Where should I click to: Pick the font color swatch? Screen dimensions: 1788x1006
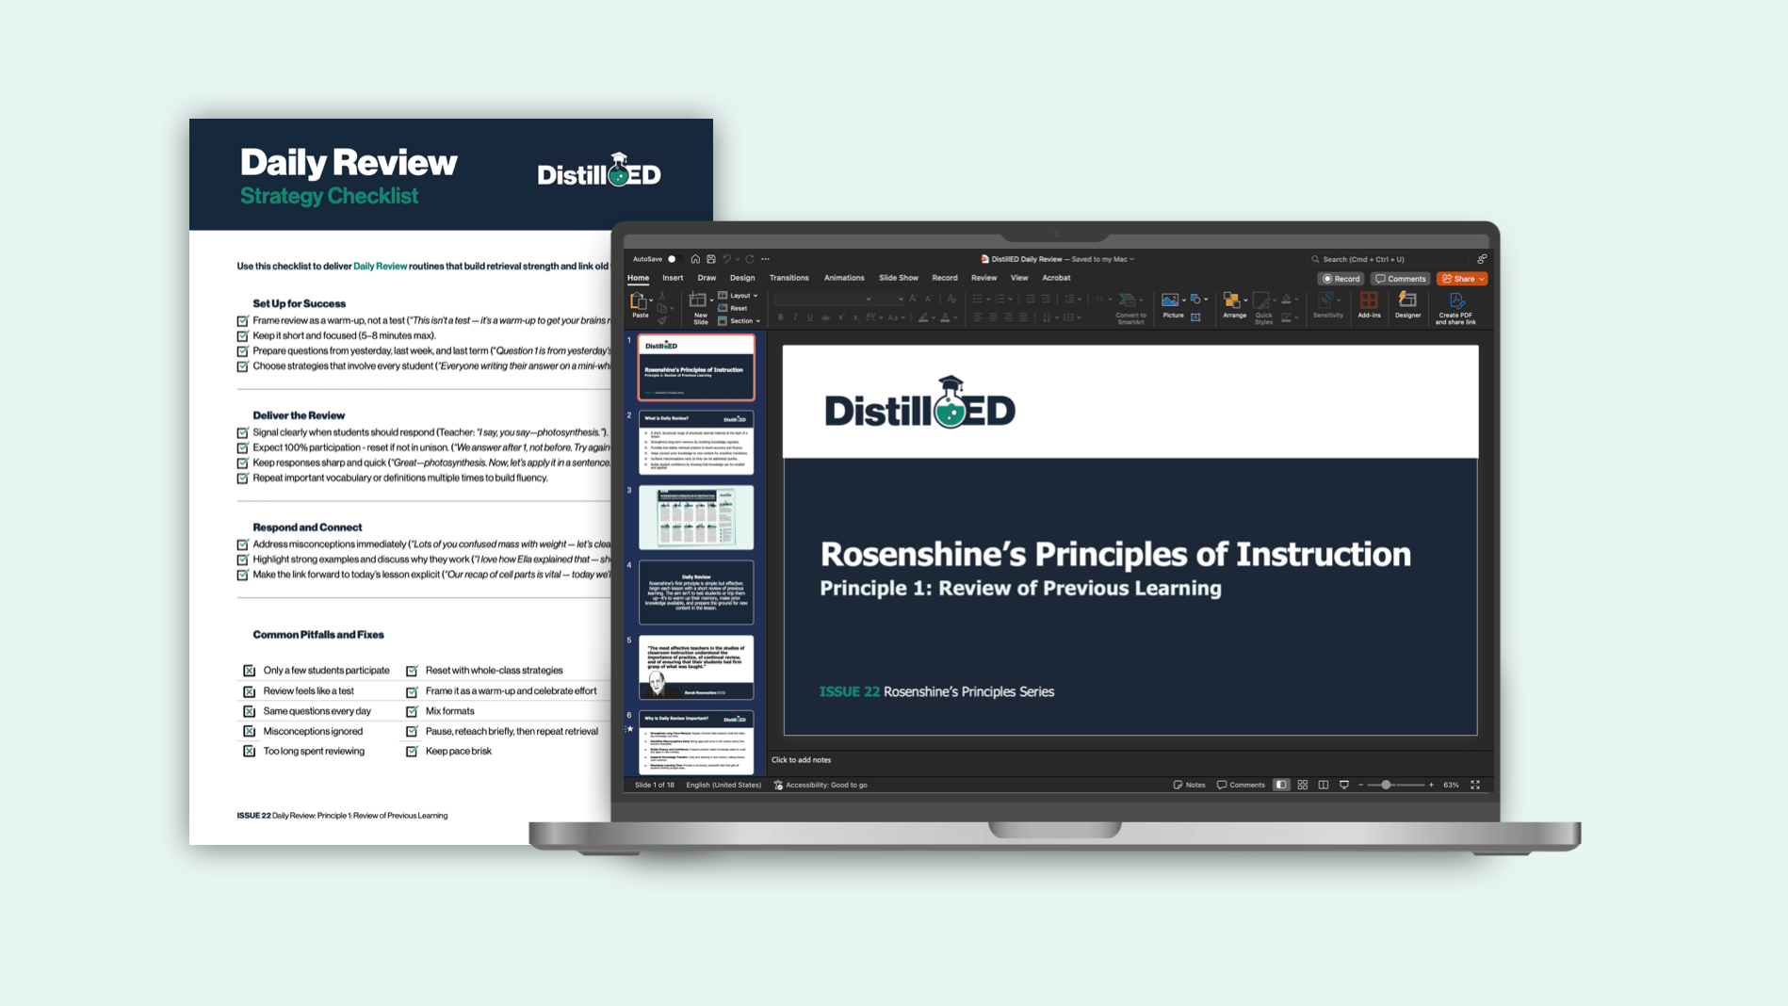[946, 317]
